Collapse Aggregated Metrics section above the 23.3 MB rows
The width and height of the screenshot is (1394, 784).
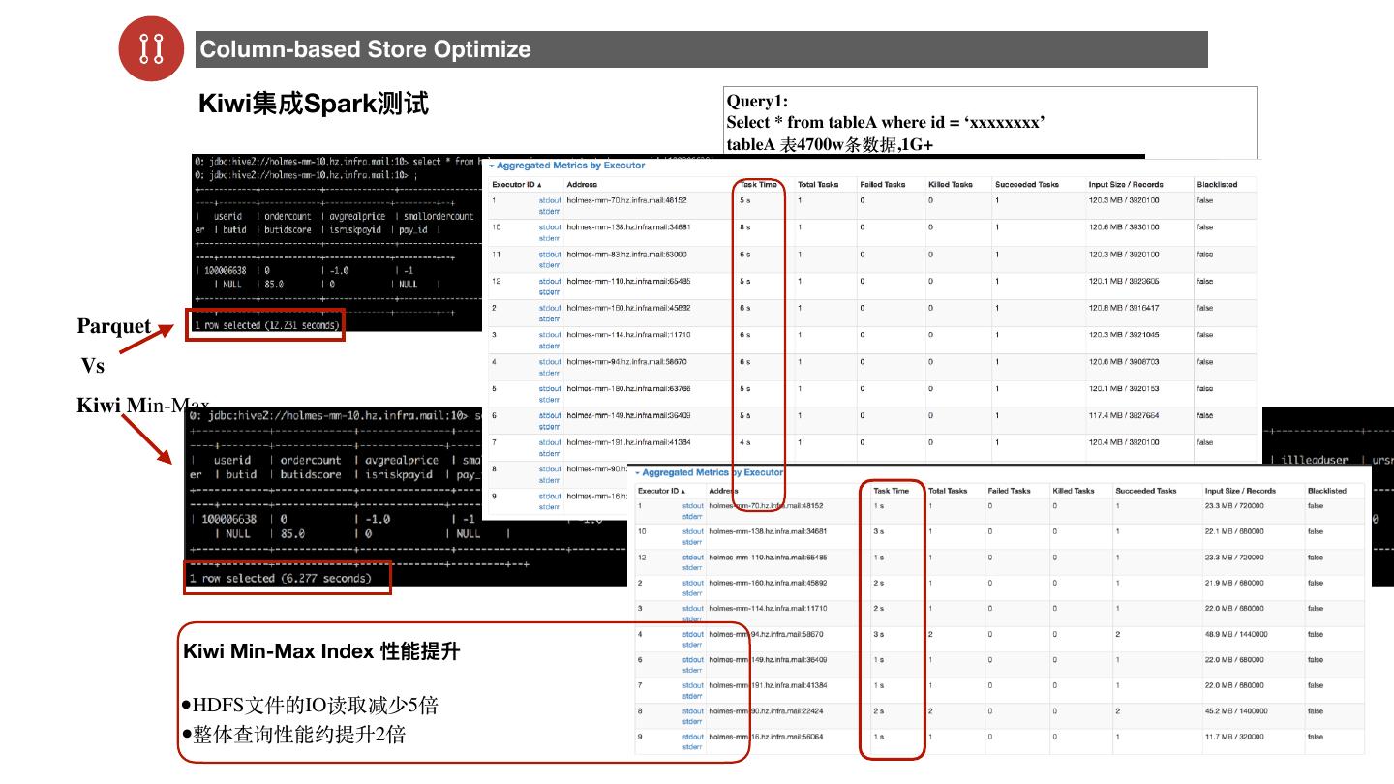(x=709, y=473)
